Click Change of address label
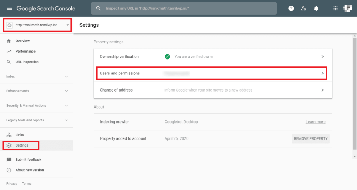The height and width of the screenshot is (190, 357). [116, 90]
